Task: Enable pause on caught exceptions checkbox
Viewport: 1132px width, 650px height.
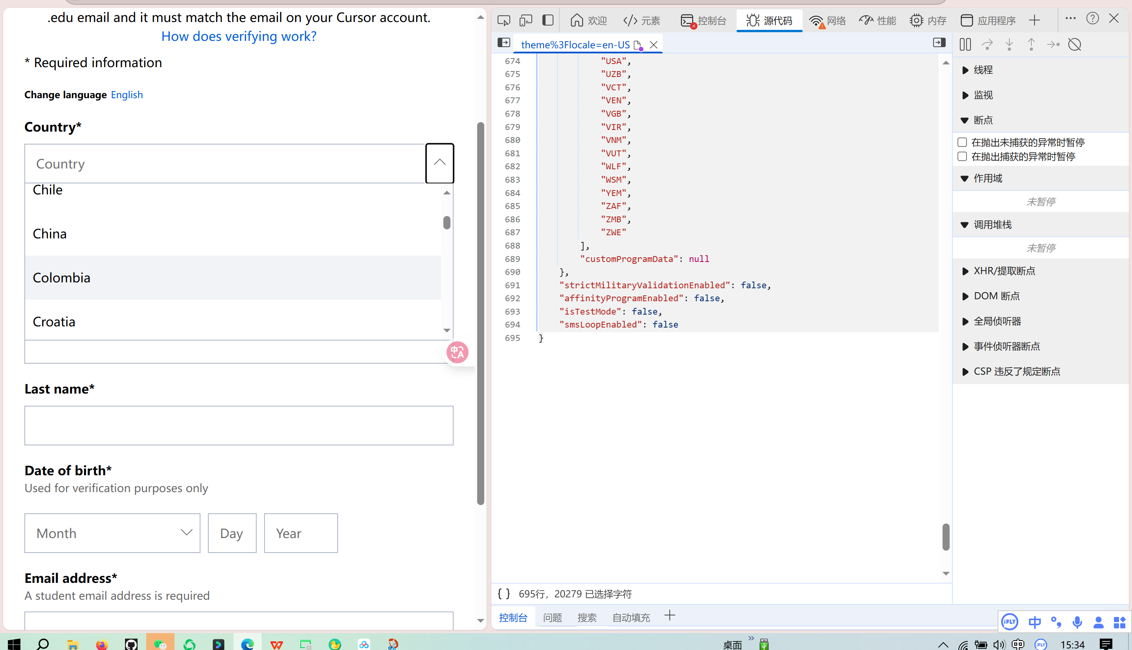Action: pyautogui.click(x=962, y=157)
